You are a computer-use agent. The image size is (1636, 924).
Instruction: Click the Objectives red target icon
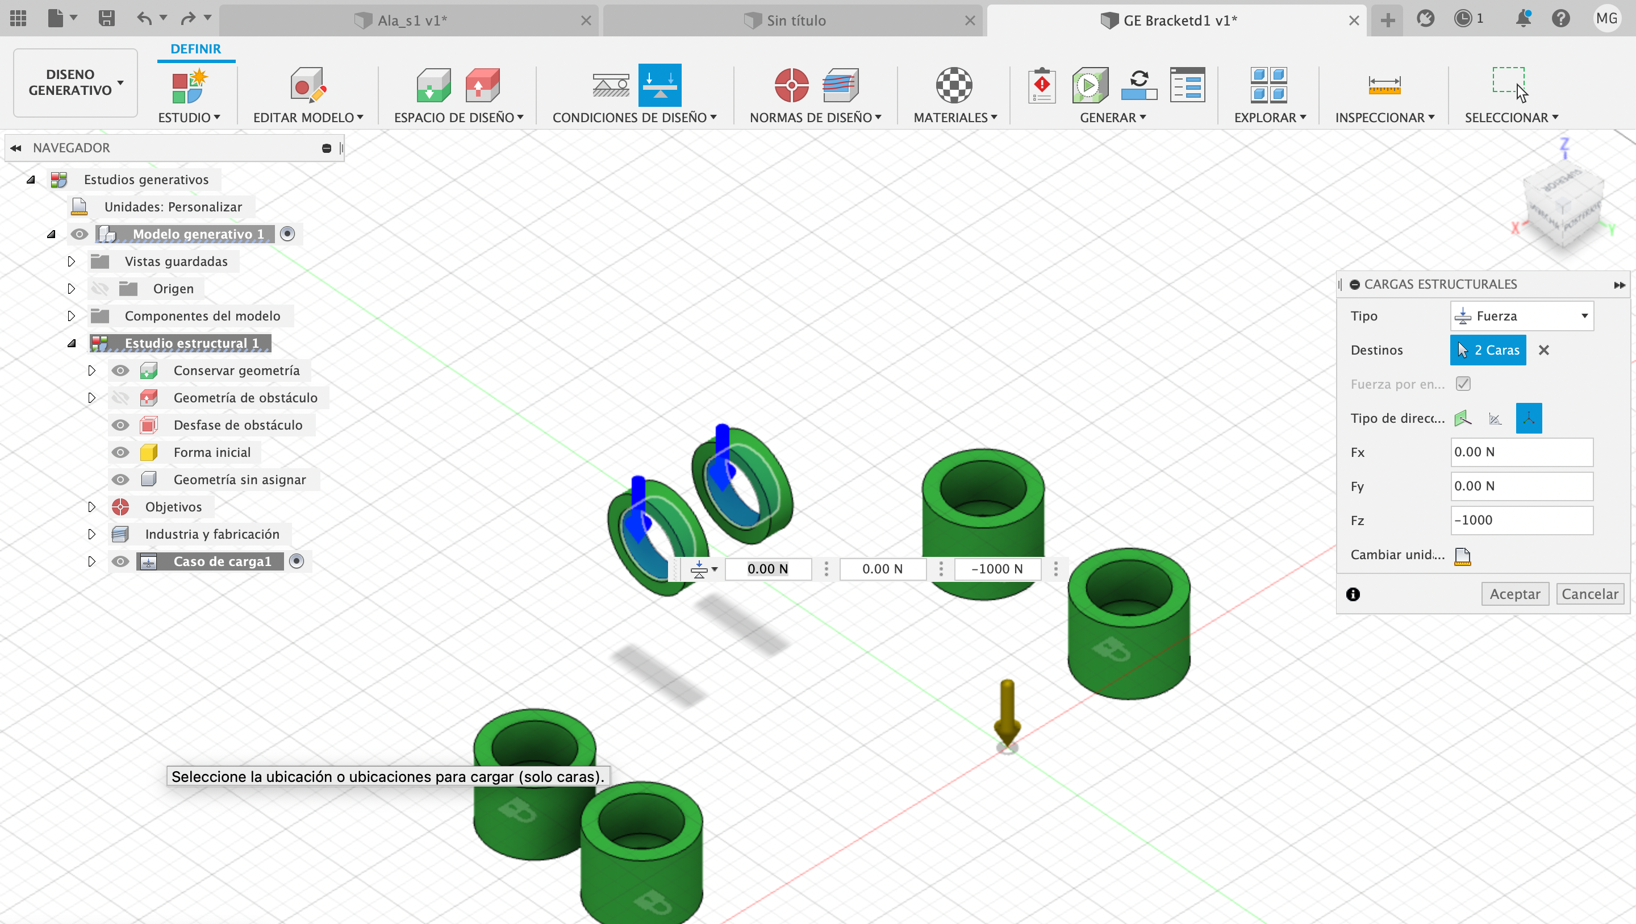pos(791,85)
